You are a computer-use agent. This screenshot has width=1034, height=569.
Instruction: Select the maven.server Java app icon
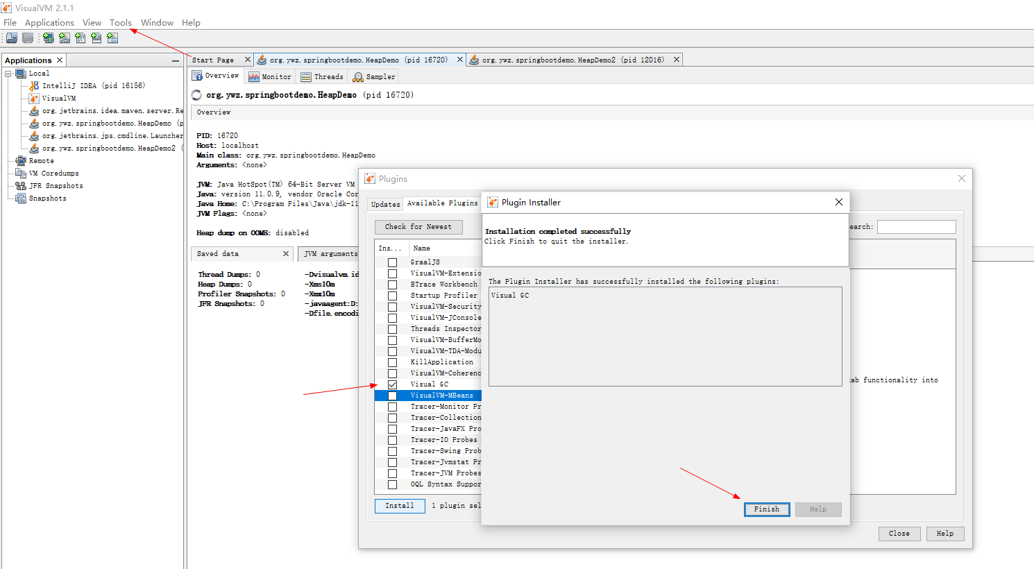coord(34,110)
